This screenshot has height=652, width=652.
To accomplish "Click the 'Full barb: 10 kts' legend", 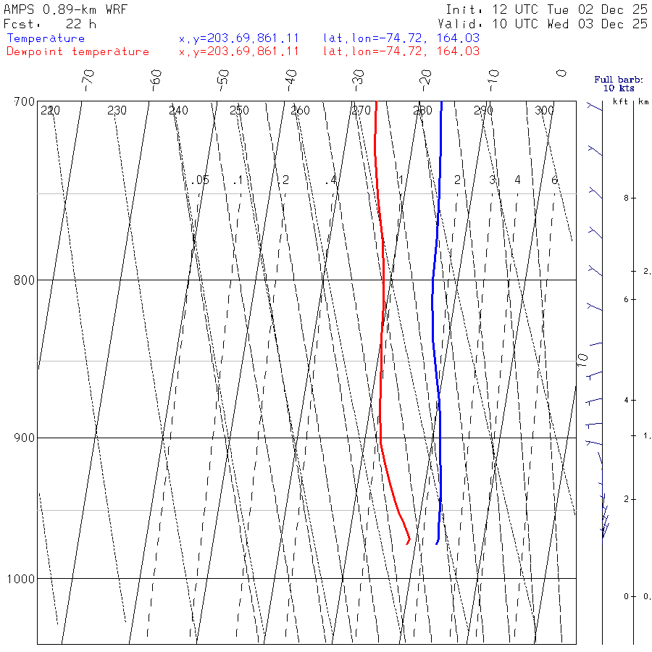I will point(619,84).
